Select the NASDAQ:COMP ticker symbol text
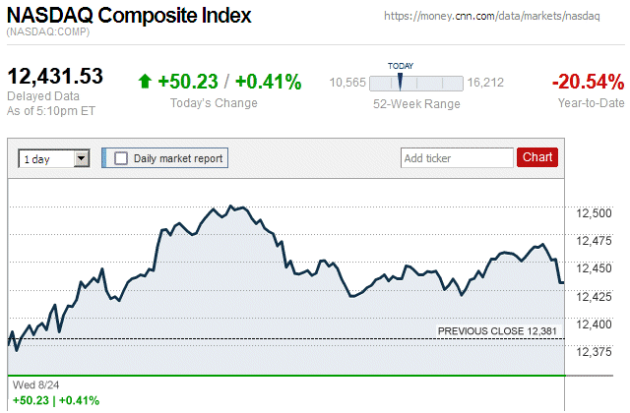This screenshot has width=630, height=413. tap(47, 33)
